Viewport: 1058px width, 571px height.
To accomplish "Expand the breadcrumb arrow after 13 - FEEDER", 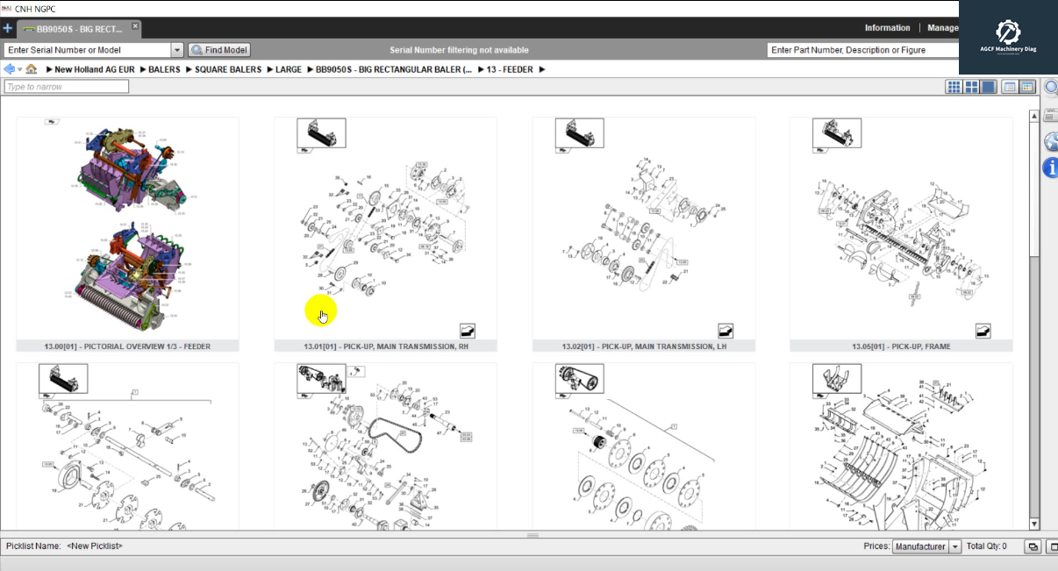I will (x=542, y=69).
